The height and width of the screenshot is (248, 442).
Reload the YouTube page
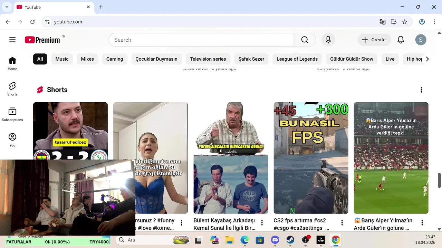(x=32, y=22)
